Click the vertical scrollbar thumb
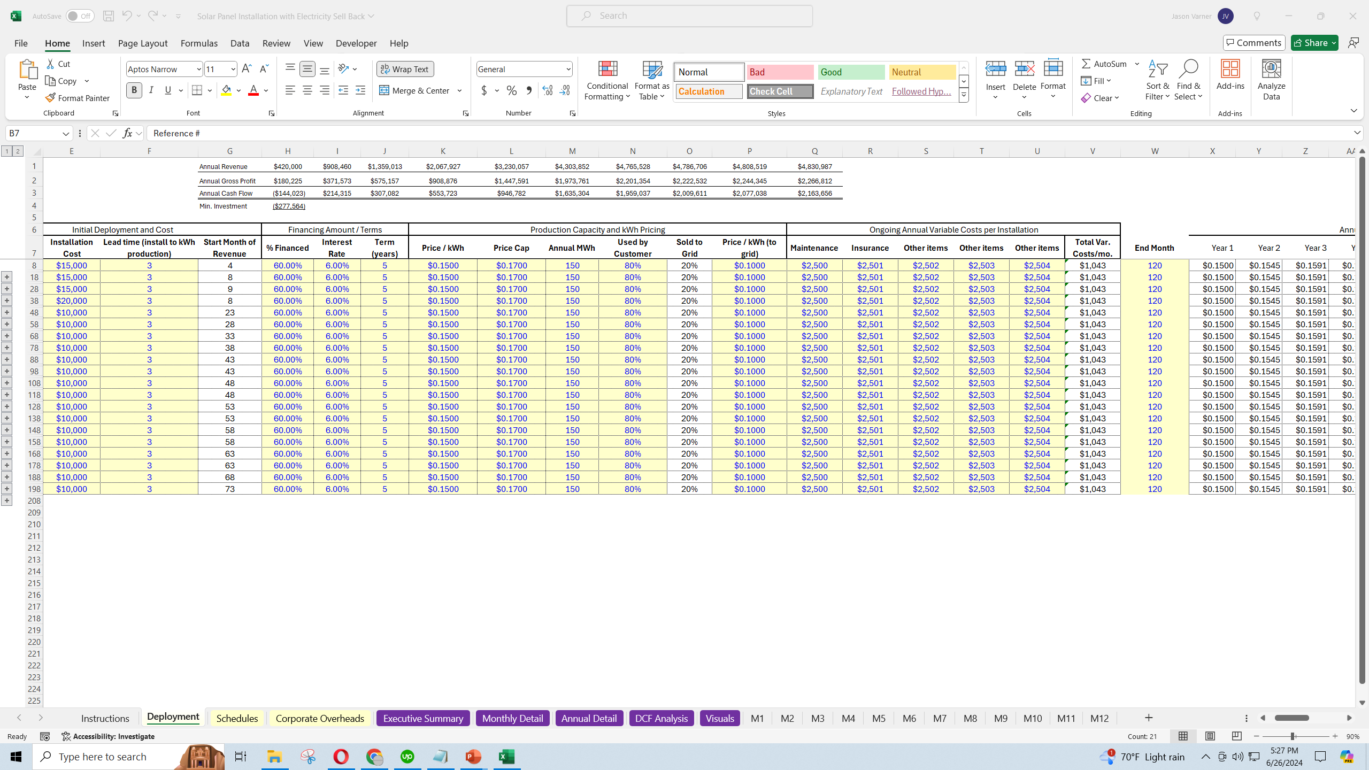This screenshot has height=770, width=1369. 1362,420
